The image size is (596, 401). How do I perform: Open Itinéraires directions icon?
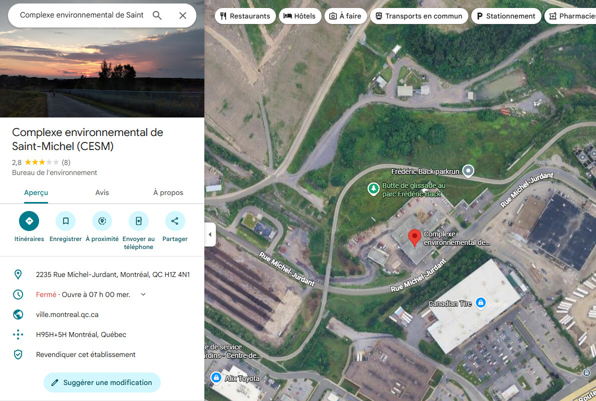coord(29,221)
